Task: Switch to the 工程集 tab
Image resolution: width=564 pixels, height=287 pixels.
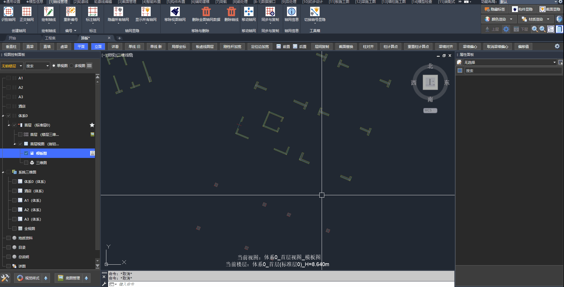Action: pos(50,38)
